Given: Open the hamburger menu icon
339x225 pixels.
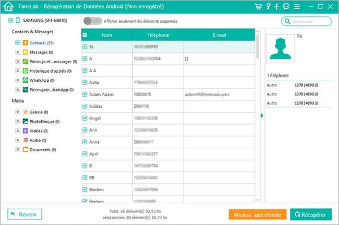Looking at the screenshot, I should [x=297, y=7].
